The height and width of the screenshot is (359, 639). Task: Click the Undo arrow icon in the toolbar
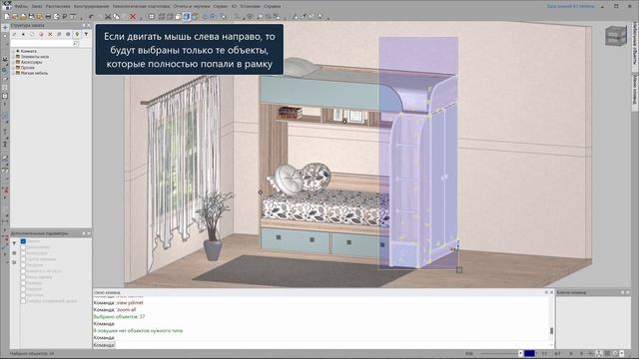coord(91,17)
